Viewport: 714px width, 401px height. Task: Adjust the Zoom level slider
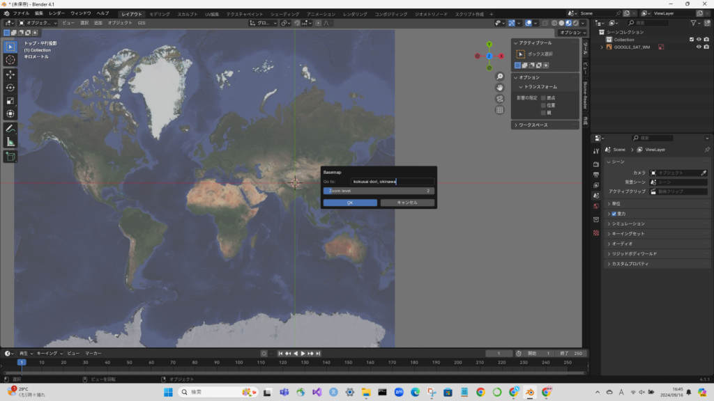click(x=379, y=190)
